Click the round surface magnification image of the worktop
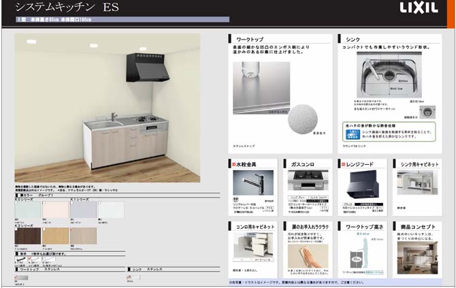Viewport: 456px width, 288px height. coord(302,119)
